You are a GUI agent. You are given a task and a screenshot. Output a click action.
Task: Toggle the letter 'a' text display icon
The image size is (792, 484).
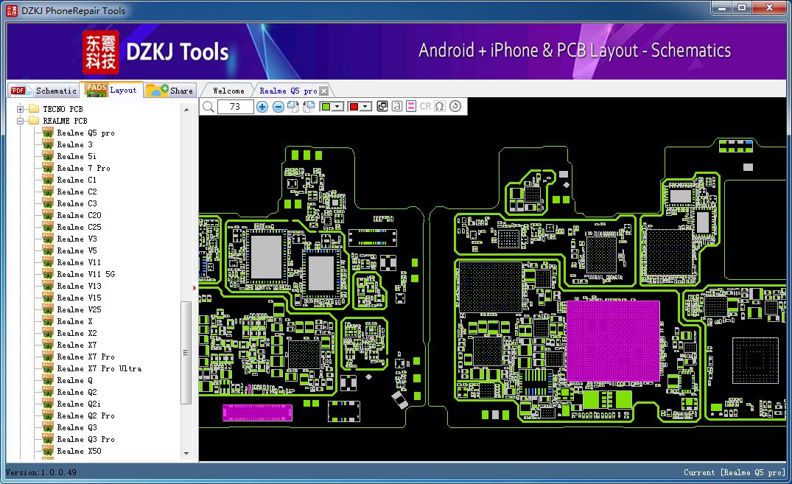click(x=397, y=106)
